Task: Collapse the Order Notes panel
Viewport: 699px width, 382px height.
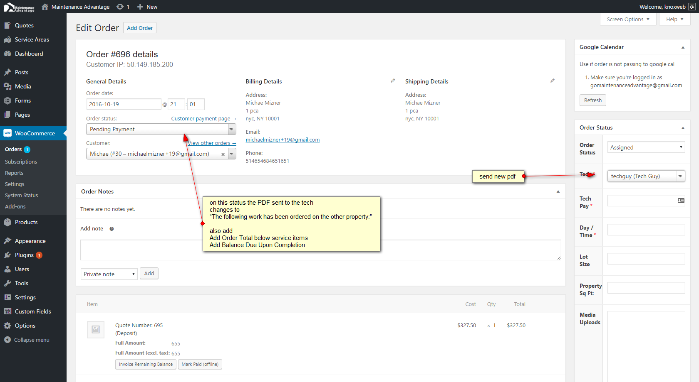Action: 558,192
